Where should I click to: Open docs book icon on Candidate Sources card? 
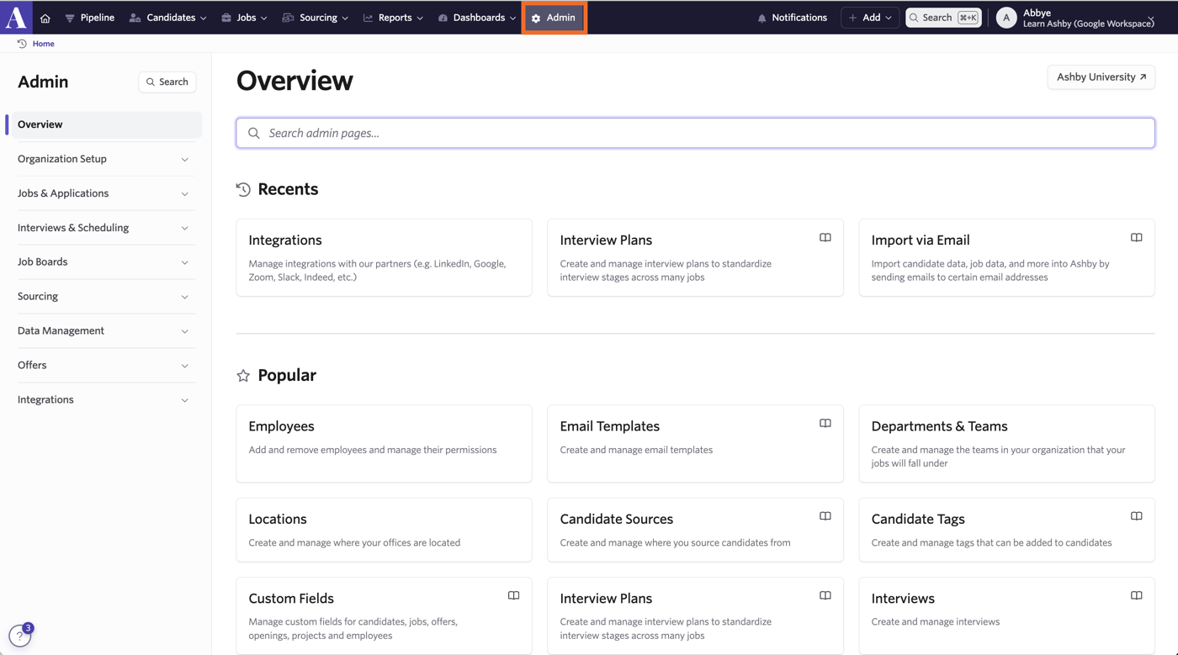pos(825,516)
